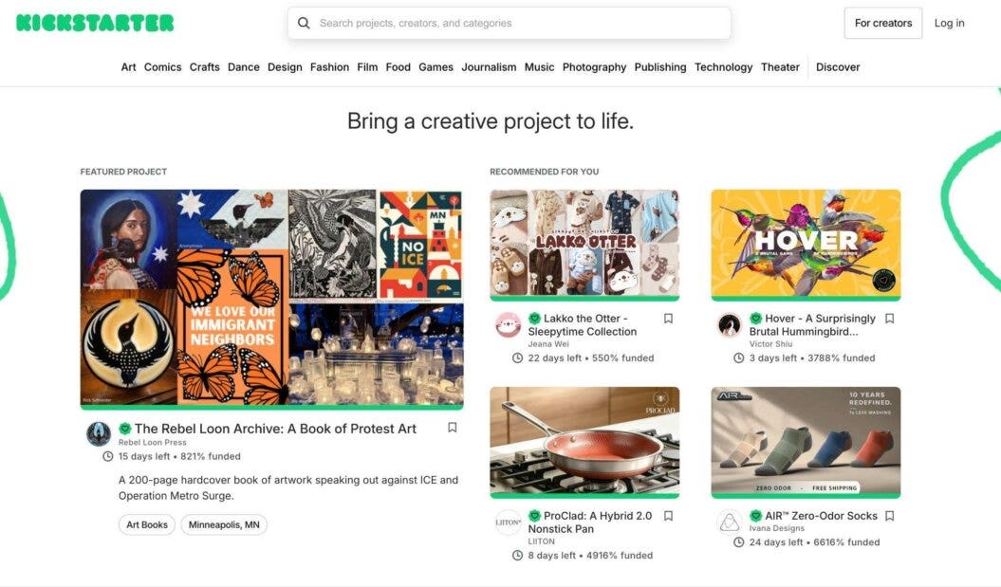Open the Hover hummingbird project thumbnail
The width and height of the screenshot is (1001, 587).
[806, 243]
